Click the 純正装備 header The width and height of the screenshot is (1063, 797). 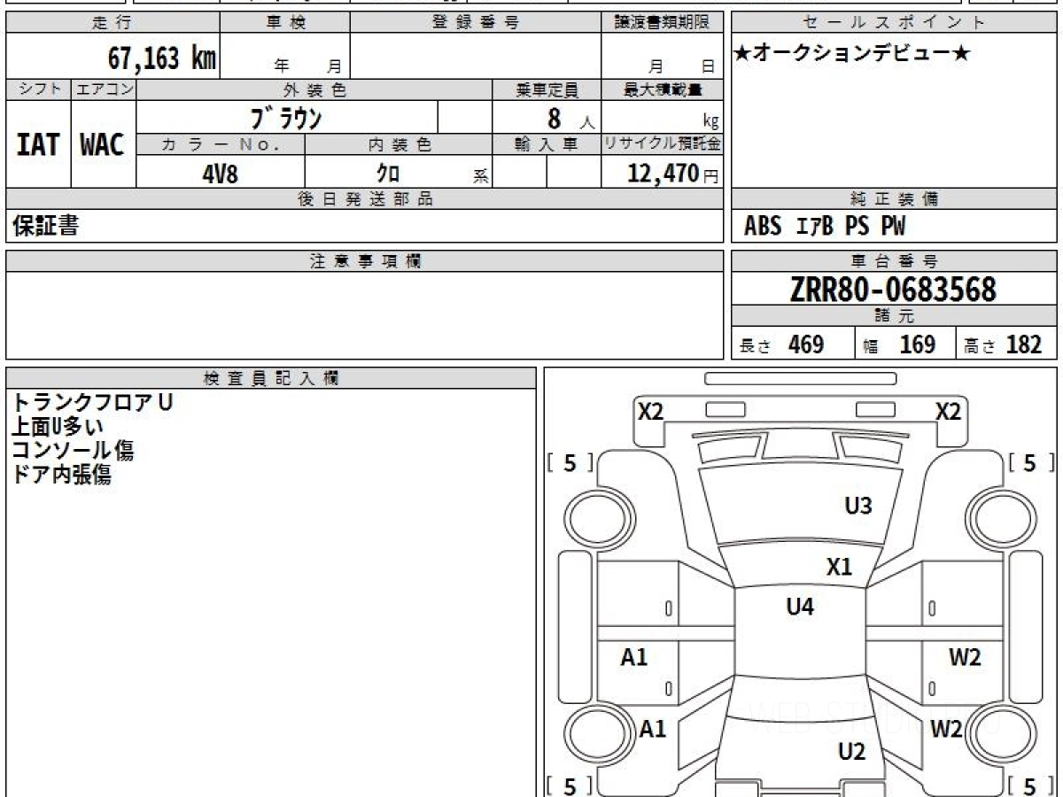895,199
